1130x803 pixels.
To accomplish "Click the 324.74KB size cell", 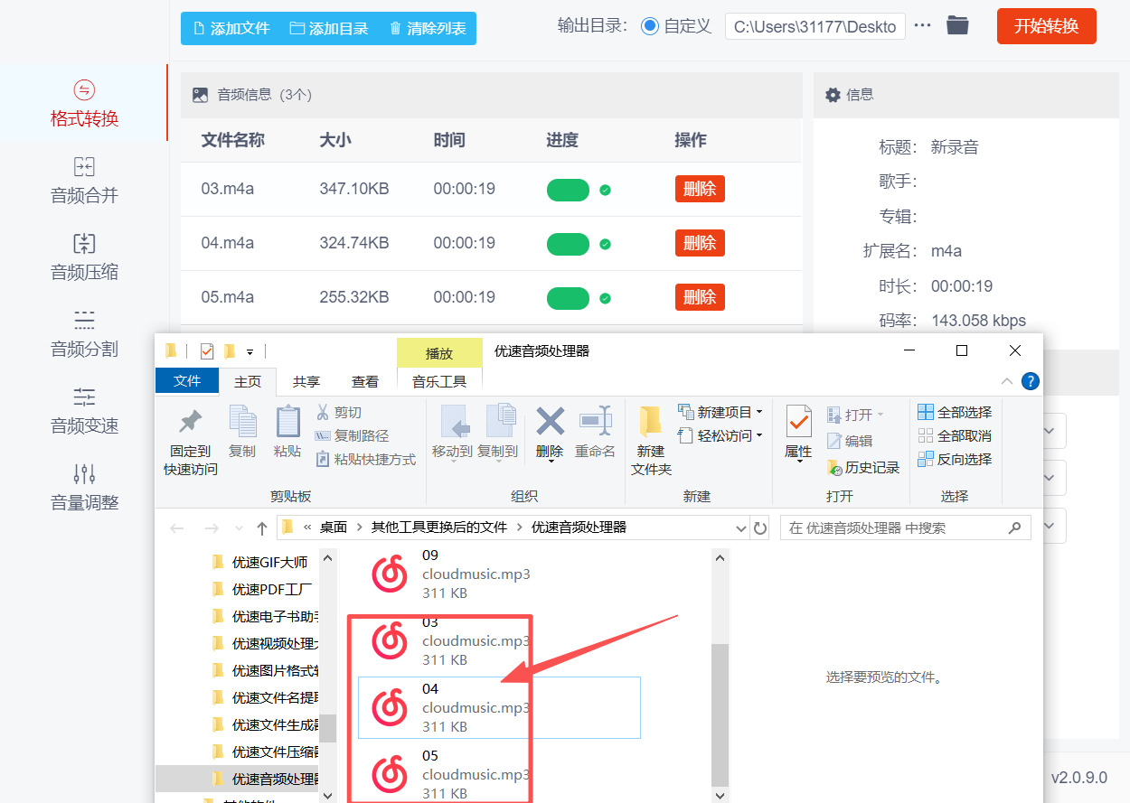I will [x=354, y=243].
